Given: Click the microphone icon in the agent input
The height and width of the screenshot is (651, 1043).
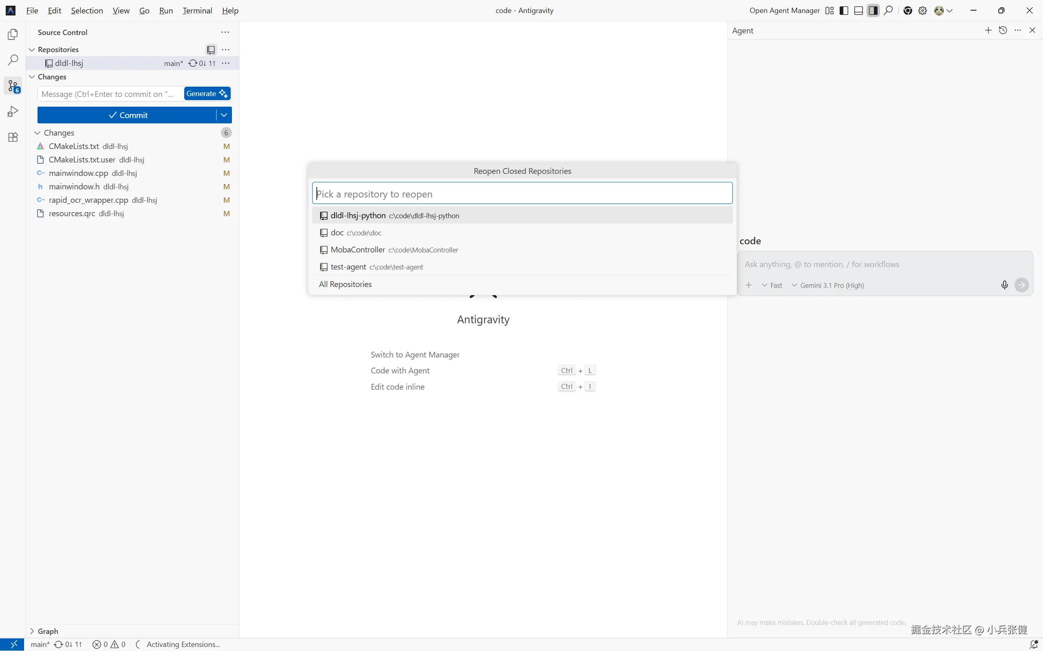Looking at the screenshot, I should (1004, 285).
